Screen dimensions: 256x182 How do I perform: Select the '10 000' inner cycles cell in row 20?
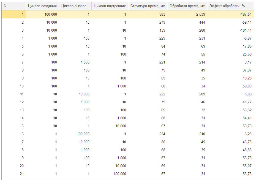(x=110, y=166)
